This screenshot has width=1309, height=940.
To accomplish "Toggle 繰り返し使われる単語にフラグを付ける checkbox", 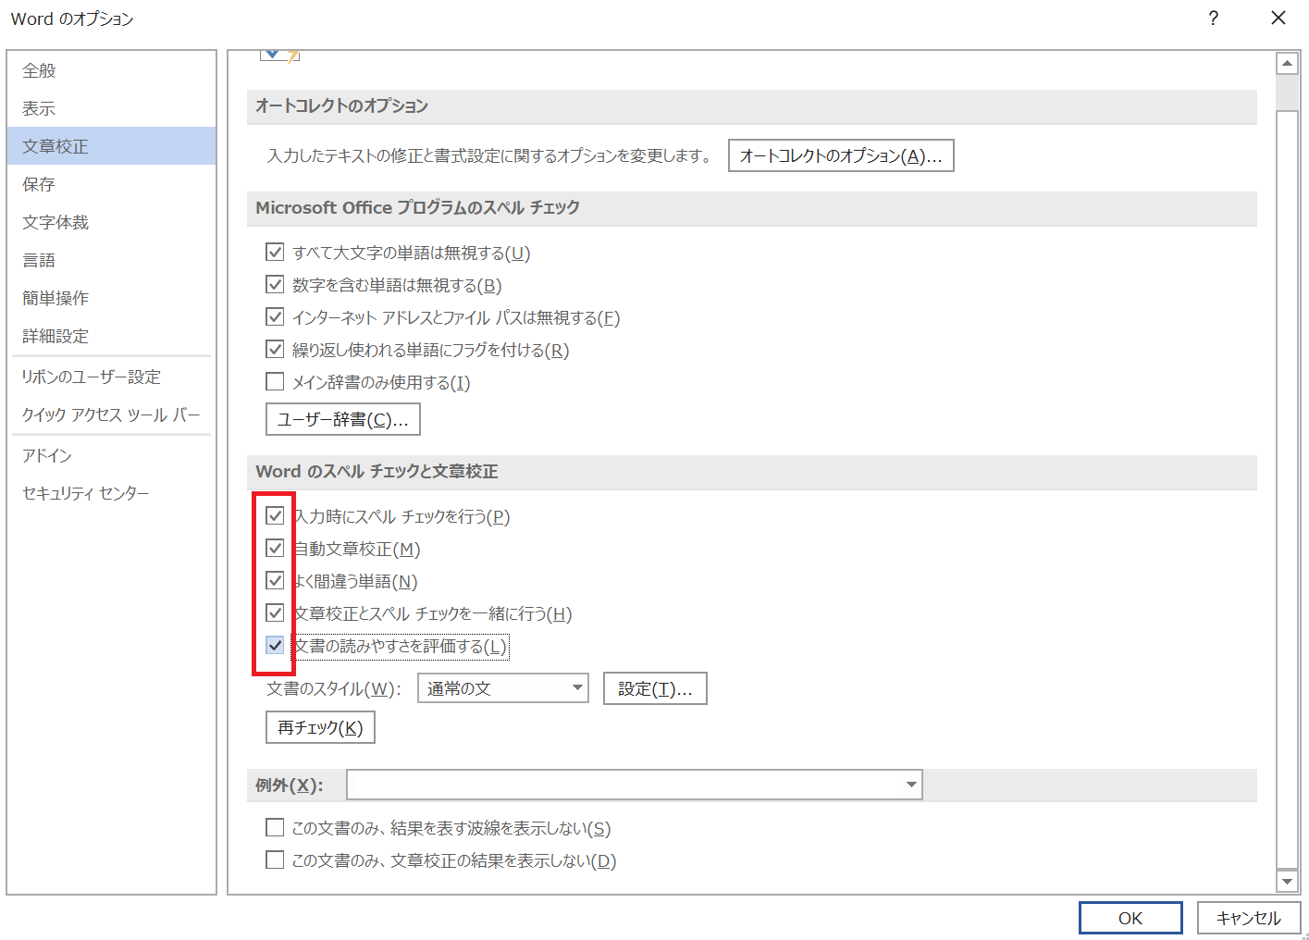I will click(x=275, y=349).
